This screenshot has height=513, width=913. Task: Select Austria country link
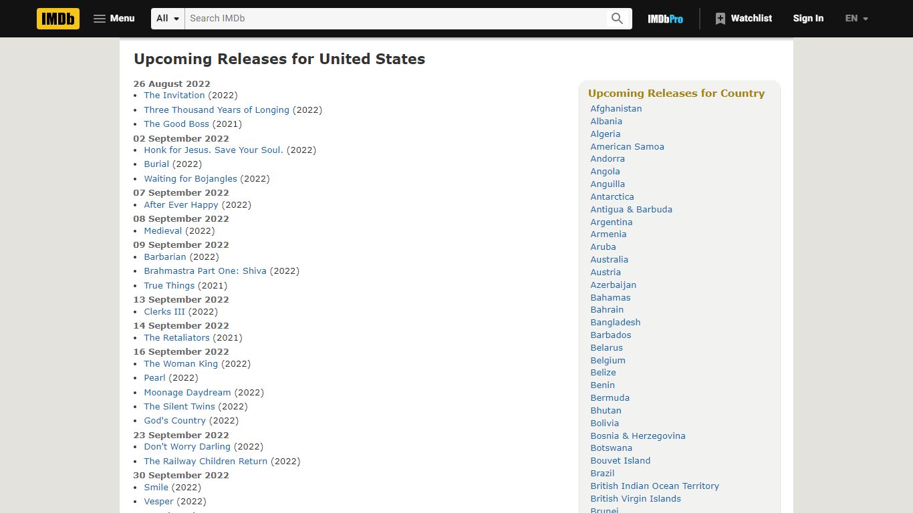click(606, 273)
